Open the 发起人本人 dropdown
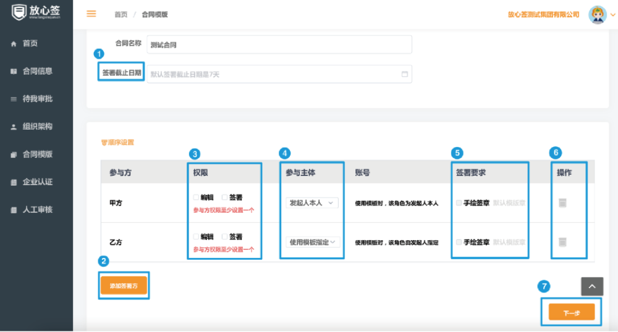 coord(311,203)
